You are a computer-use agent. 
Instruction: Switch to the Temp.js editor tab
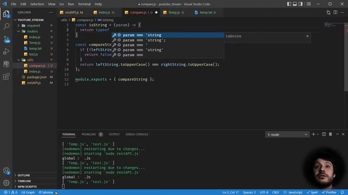pos(173,12)
